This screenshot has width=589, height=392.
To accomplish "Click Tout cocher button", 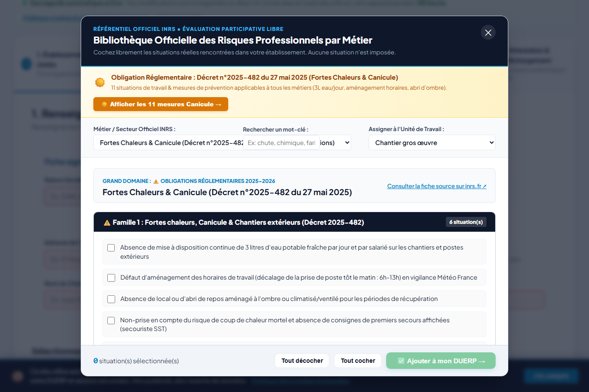I will tap(358, 361).
